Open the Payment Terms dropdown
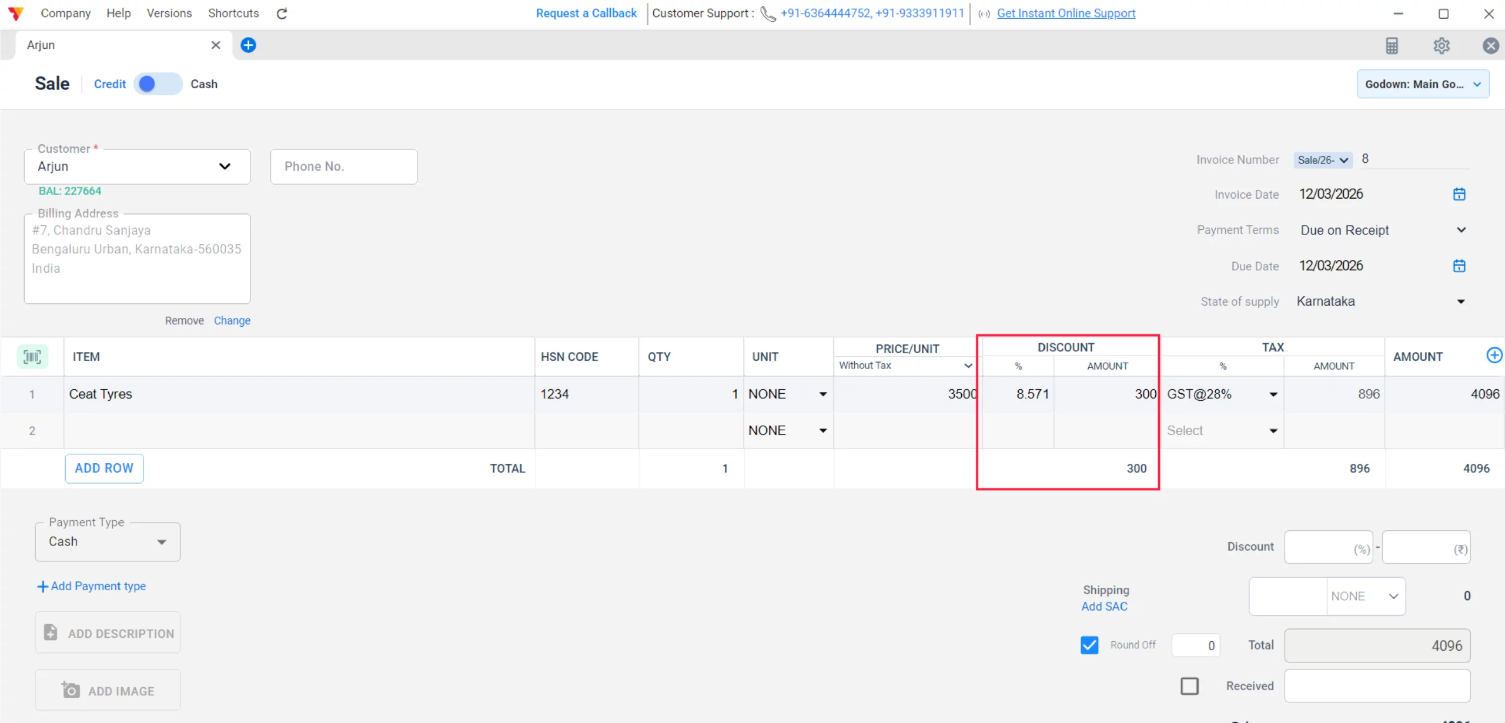 [x=1462, y=230]
